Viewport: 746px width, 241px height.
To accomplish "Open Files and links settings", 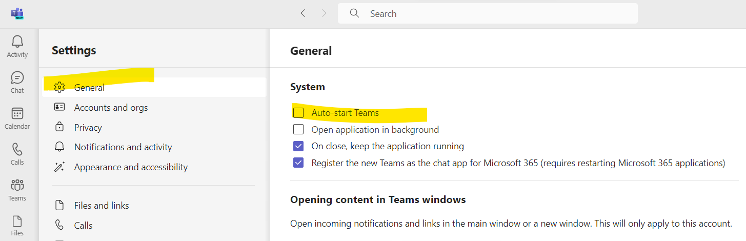I will (x=154, y=206).
